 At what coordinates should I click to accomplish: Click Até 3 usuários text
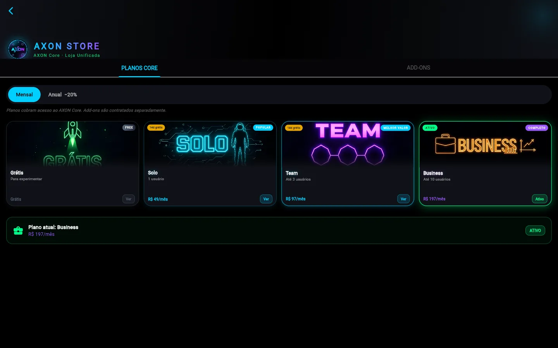tap(298, 179)
